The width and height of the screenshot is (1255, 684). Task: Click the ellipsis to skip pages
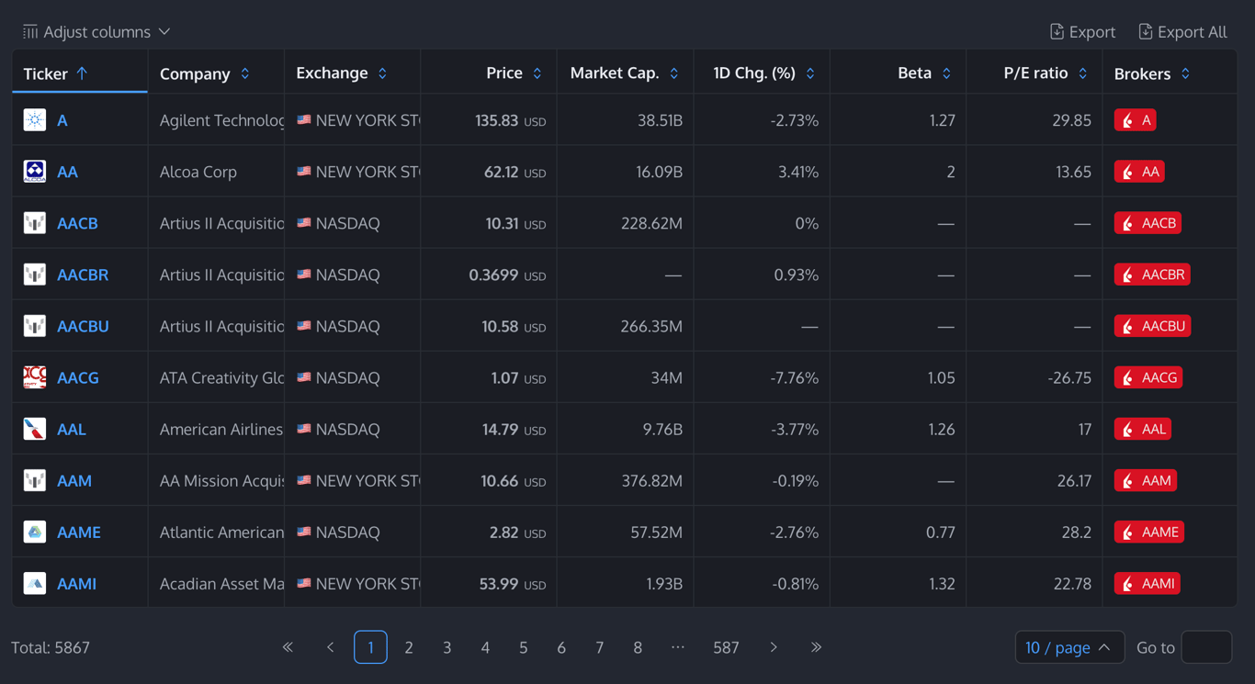677,647
